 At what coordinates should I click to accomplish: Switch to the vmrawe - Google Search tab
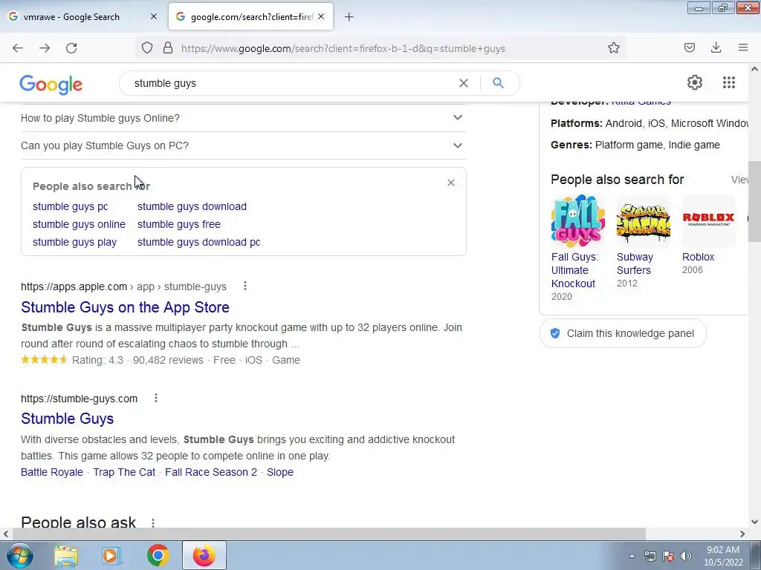pos(83,16)
